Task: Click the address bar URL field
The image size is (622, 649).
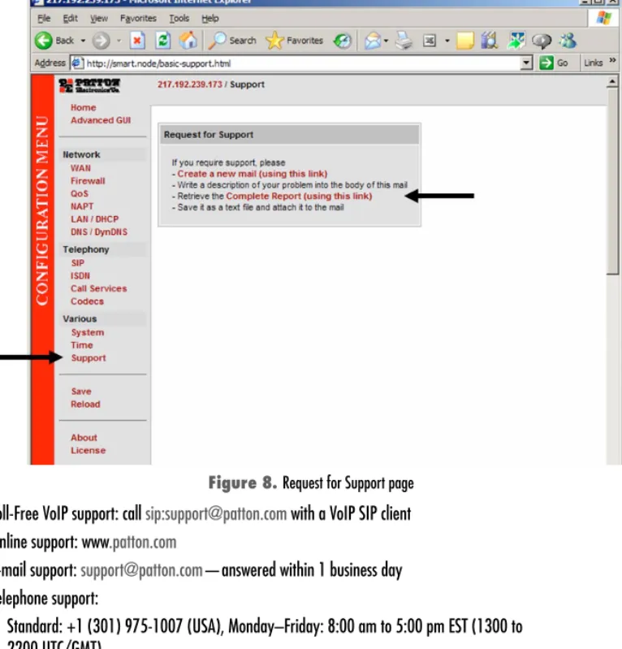Action: click(295, 63)
